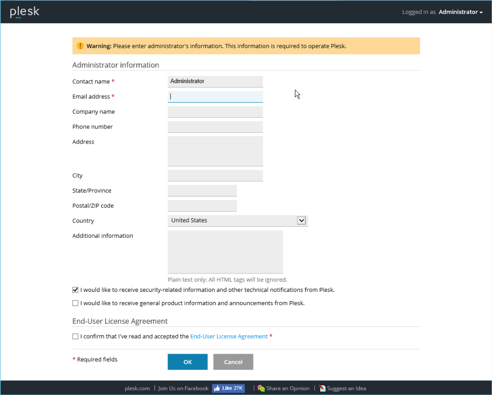Expand the Administrator account menu
This screenshot has height=395, width=492.
(x=460, y=12)
